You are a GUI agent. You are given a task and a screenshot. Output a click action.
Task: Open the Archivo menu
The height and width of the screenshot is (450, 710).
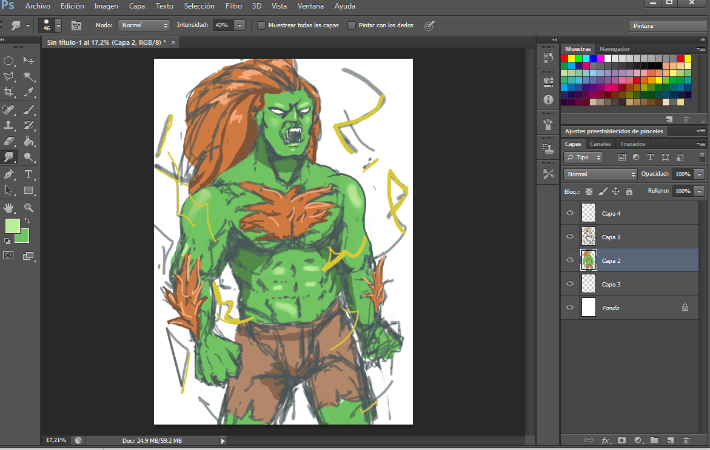(x=38, y=6)
